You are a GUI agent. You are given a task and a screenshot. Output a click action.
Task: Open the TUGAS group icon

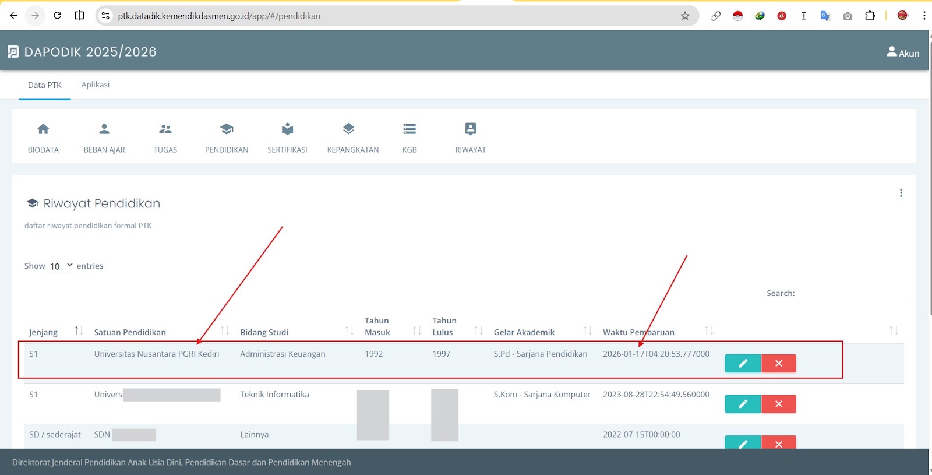pos(165,129)
